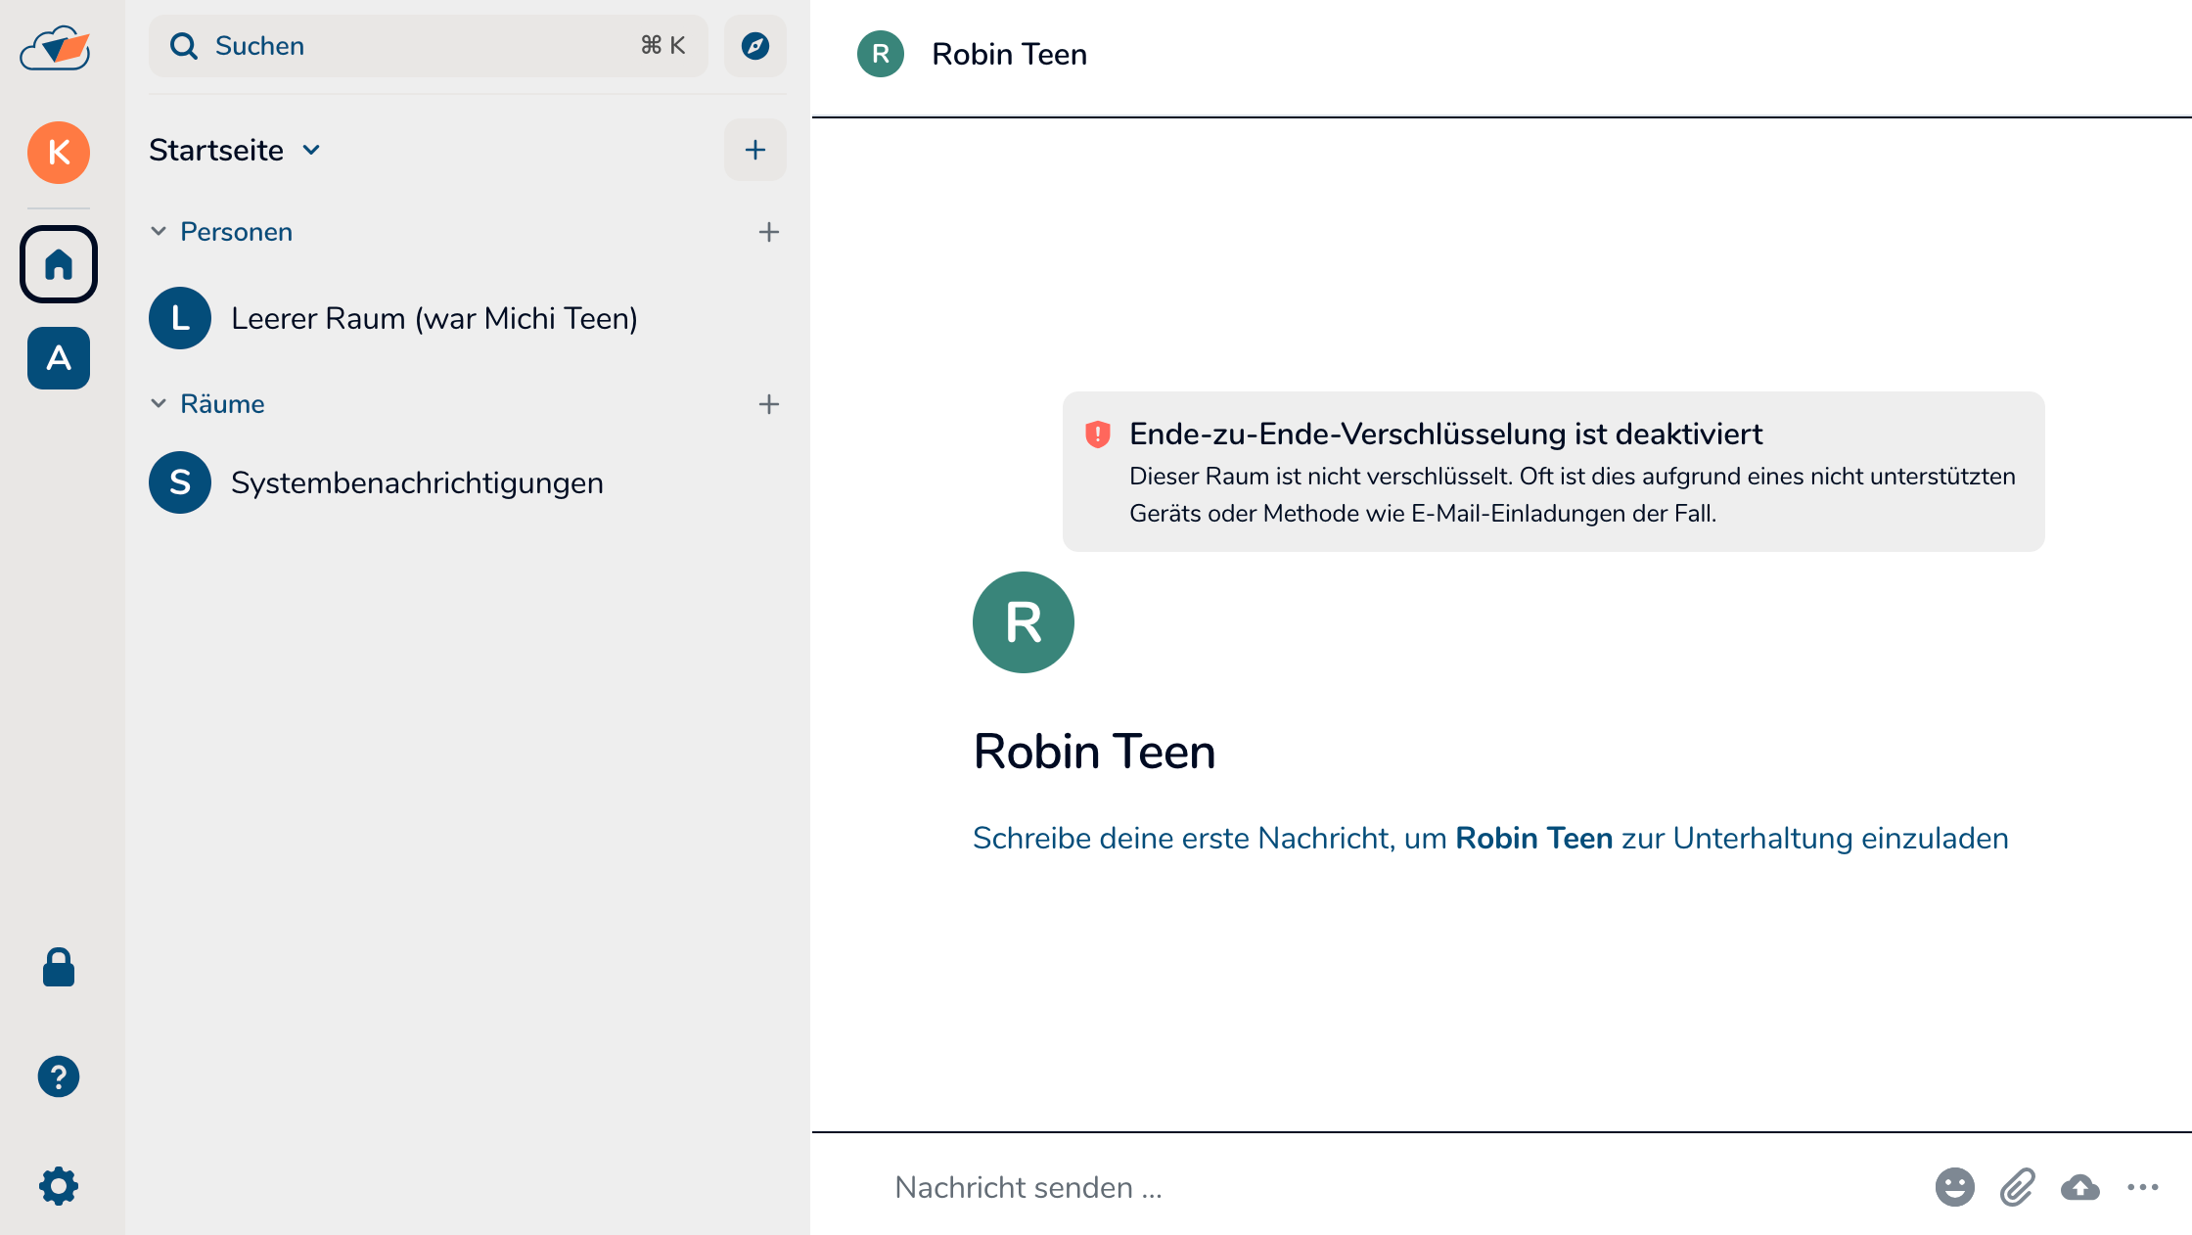The height and width of the screenshot is (1235, 2192).
Task: Click the Nachricht senden message field
Action: 1370,1187
